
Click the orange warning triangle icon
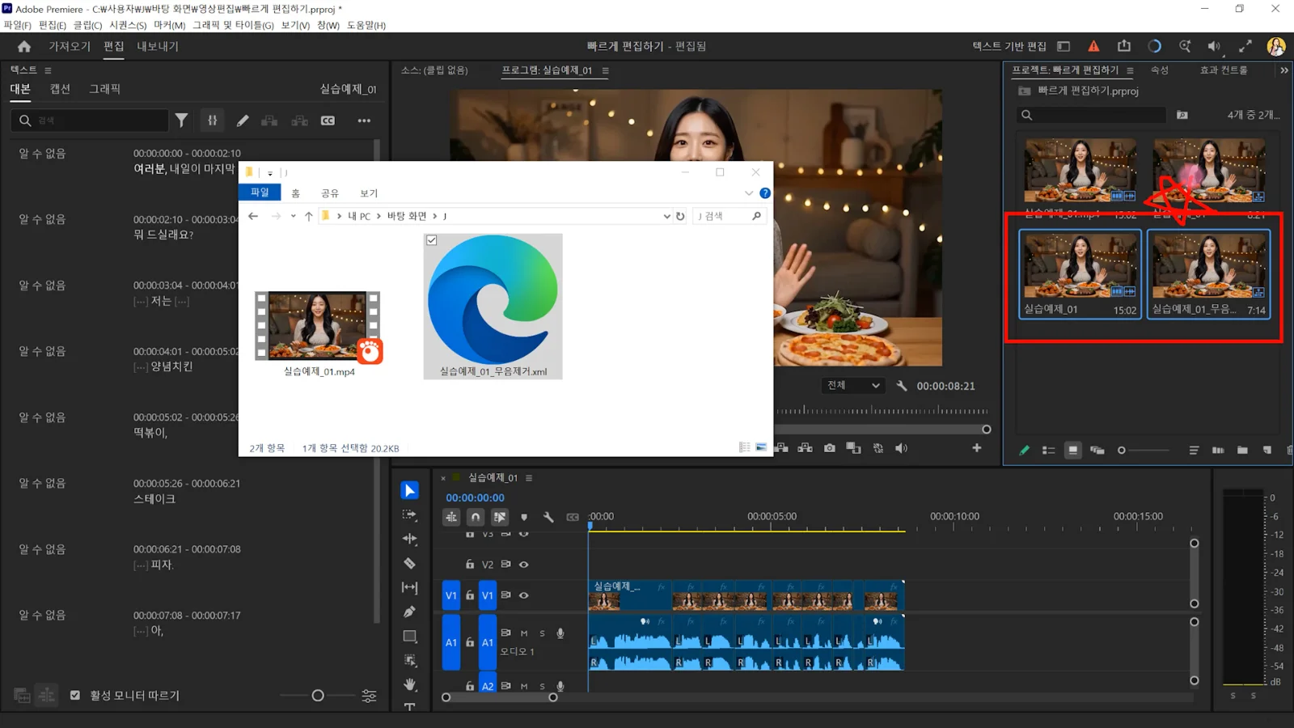[1093, 46]
